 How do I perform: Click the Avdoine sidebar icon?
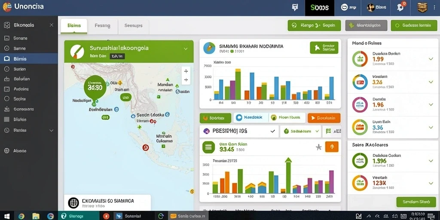(x=7, y=89)
